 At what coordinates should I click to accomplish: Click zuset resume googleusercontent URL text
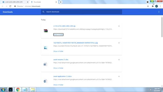coord(83,63)
